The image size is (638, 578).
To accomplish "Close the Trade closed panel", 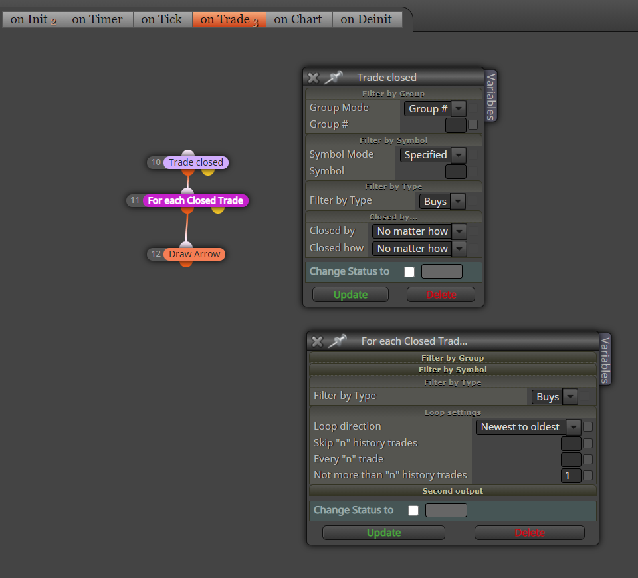I will point(313,78).
